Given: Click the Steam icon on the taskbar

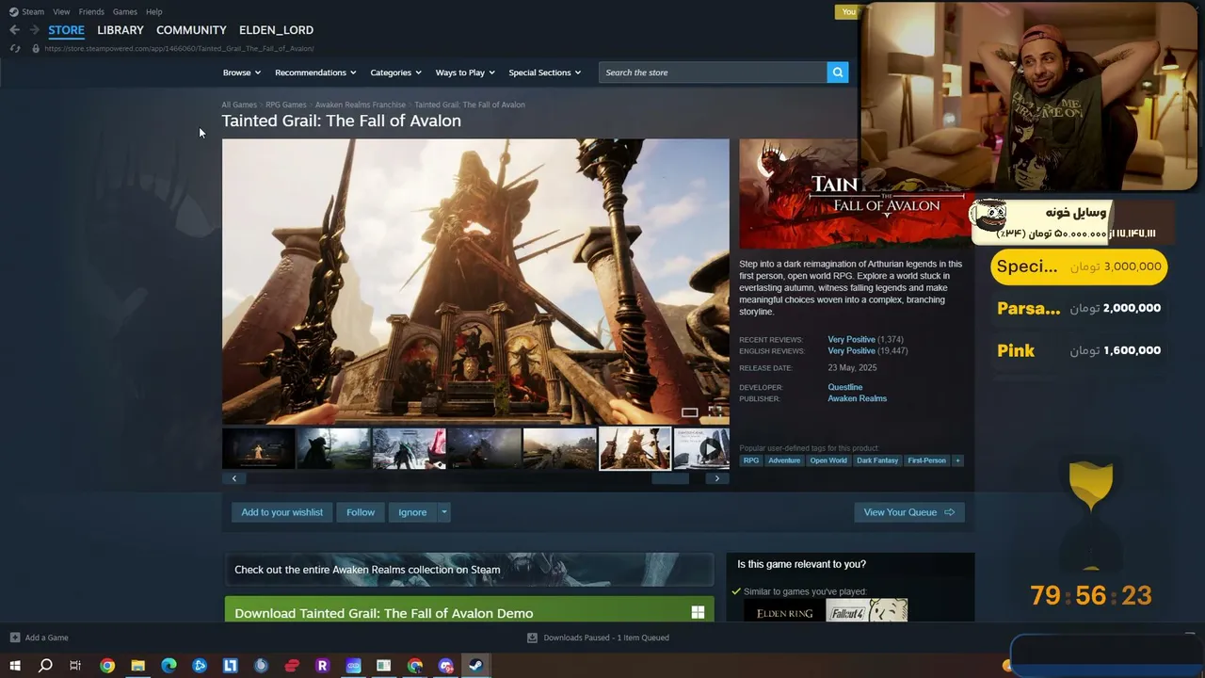Looking at the screenshot, I should point(476,666).
